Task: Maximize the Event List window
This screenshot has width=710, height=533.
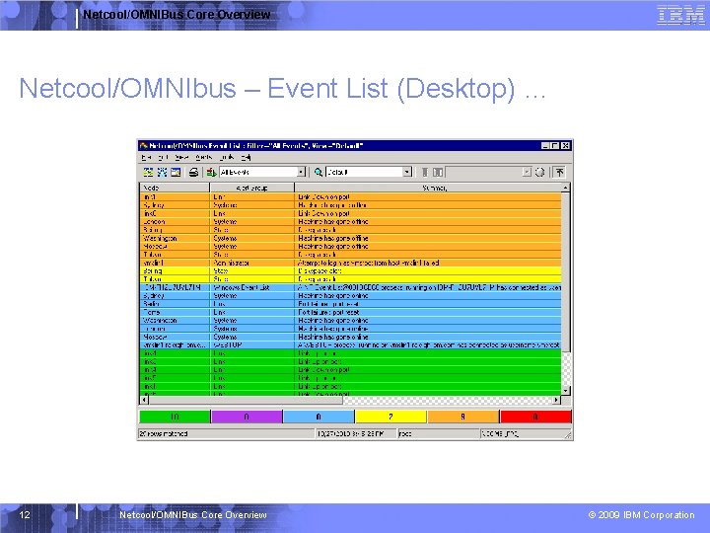Action: (555, 145)
